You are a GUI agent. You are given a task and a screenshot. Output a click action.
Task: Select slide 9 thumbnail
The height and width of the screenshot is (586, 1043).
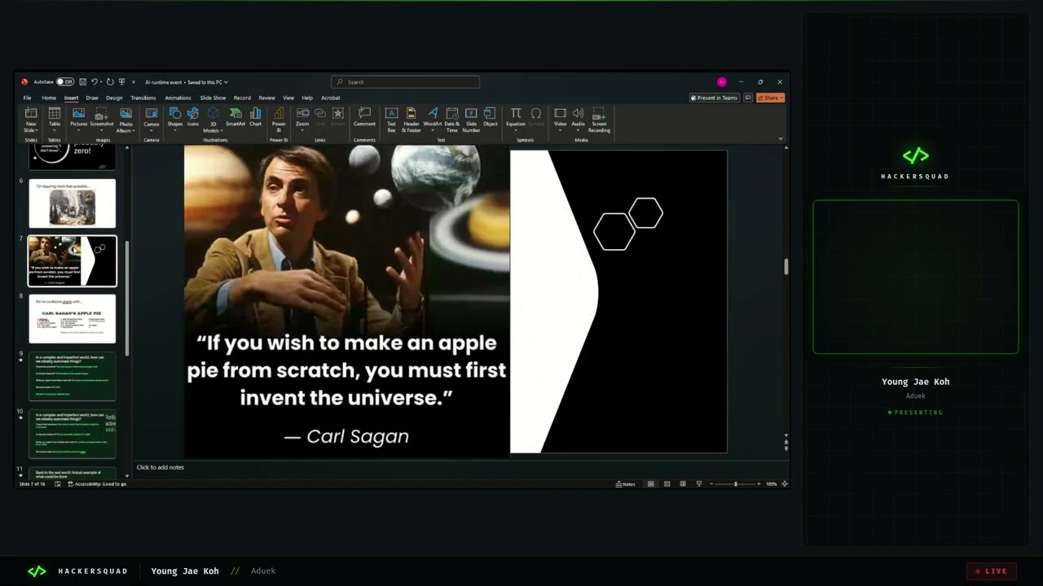tap(73, 377)
